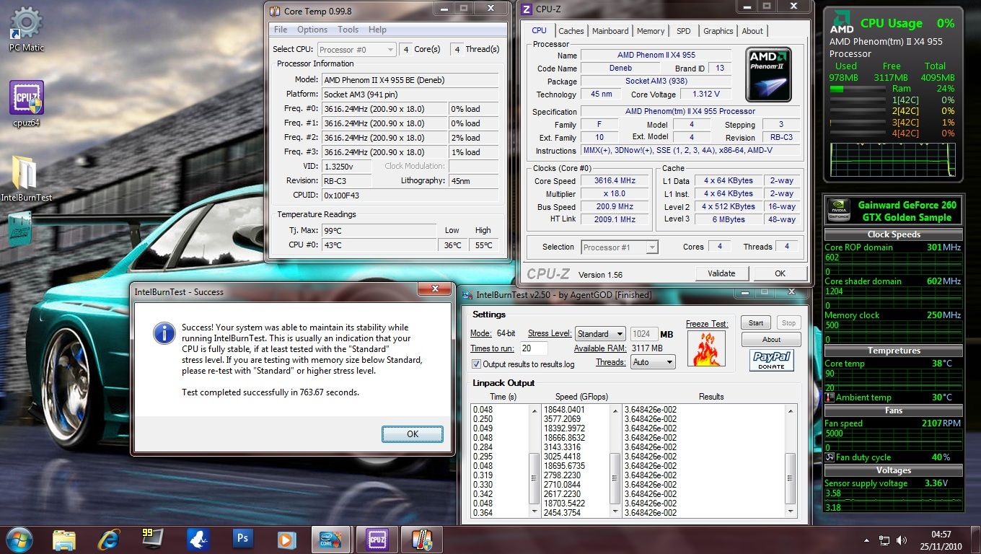
Task: Open Windows Explorer from the taskbar
Action: coord(64,539)
